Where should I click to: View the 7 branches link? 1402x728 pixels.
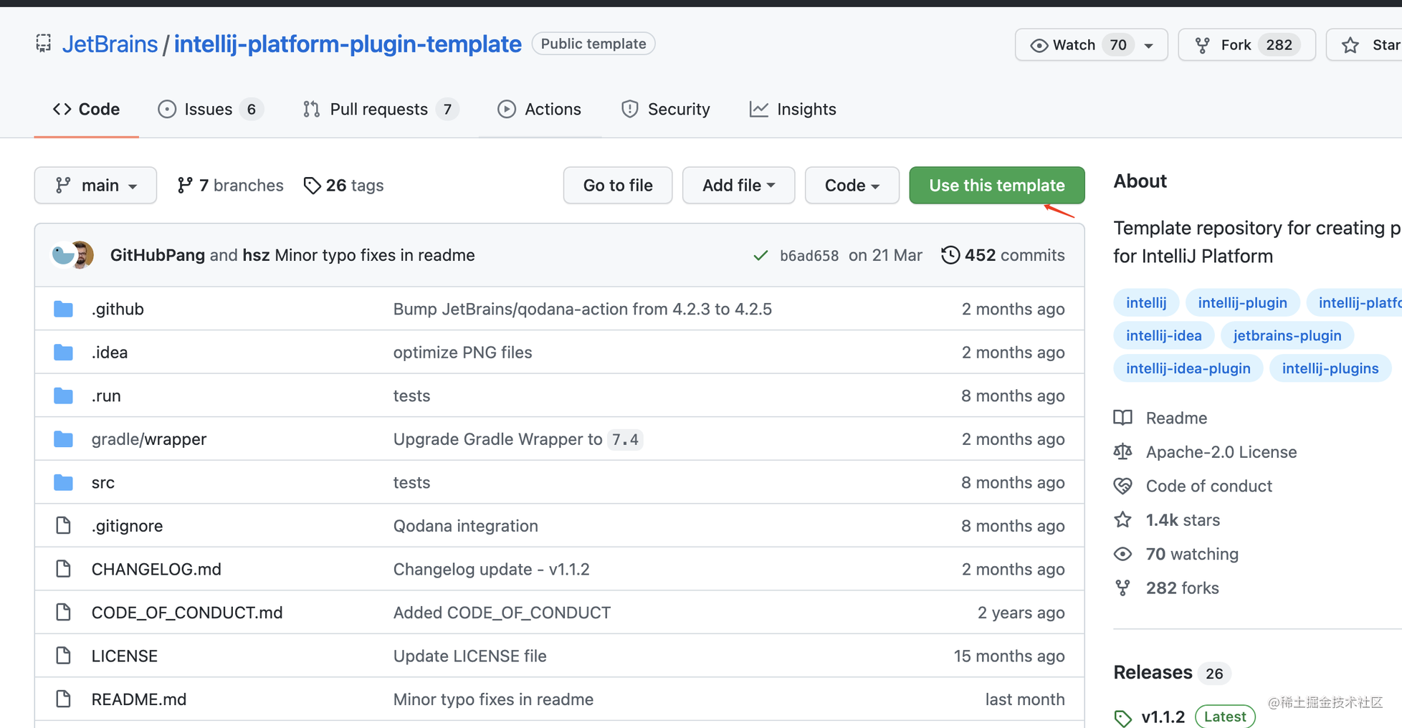(x=230, y=186)
